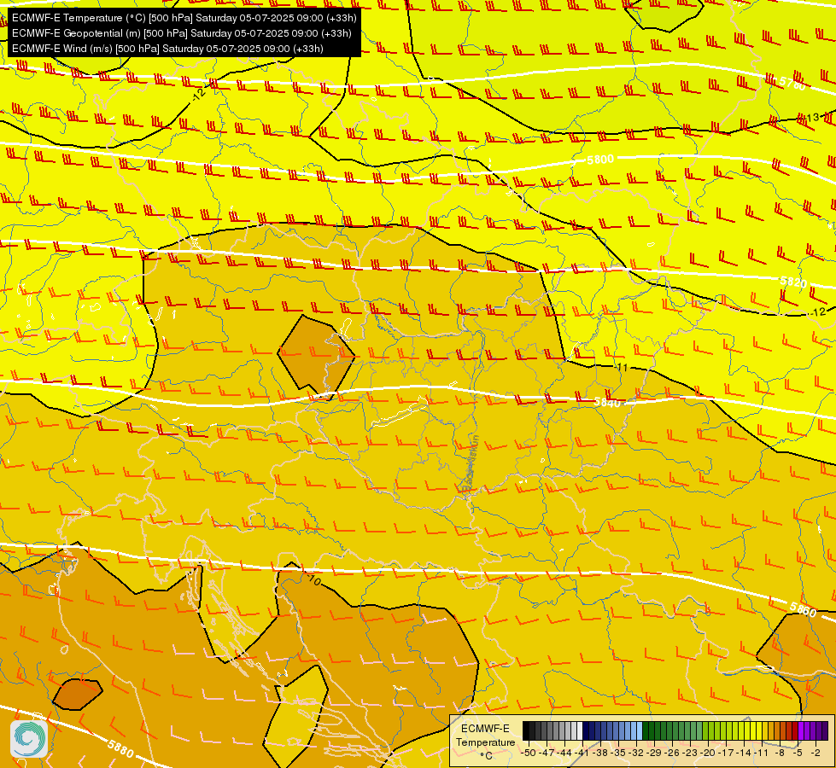
Task: Click the -5 legend scale label
Action: tap(798, 753)
